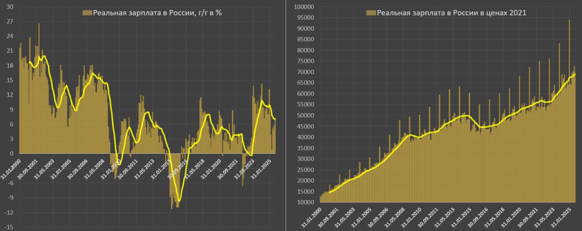
Task: Click the tallest bar spike above 90000
Action: [x=569, y=21]
